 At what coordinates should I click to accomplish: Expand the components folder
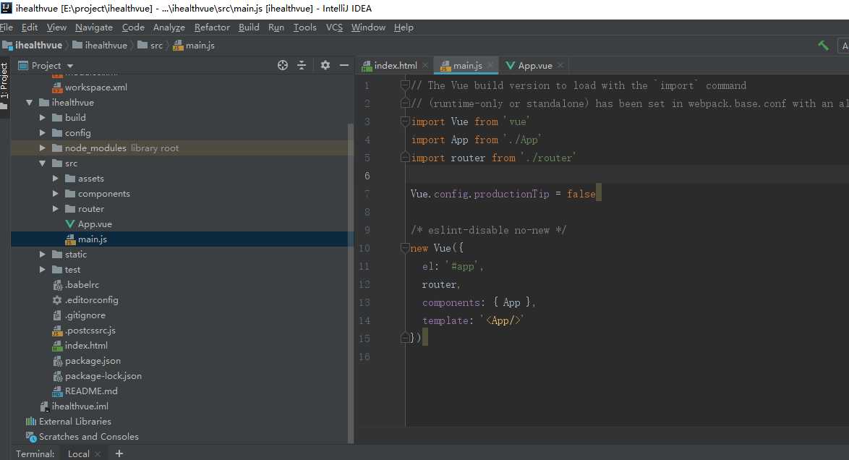pyautogui.click(x=55, y=193)
